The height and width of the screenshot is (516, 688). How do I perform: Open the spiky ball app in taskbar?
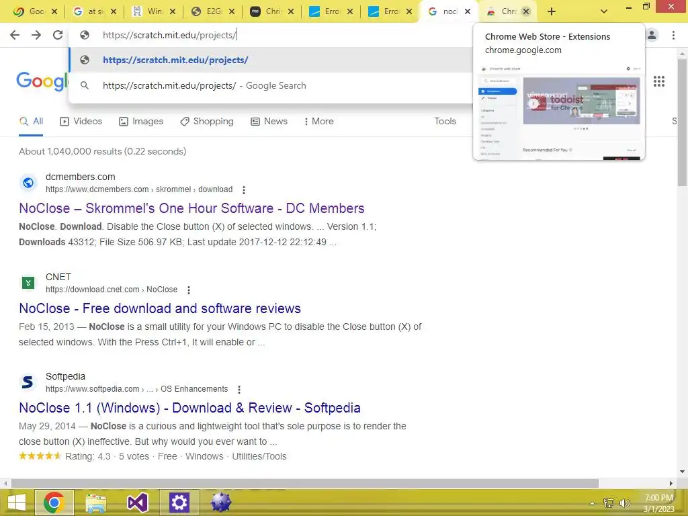(220, 503)
